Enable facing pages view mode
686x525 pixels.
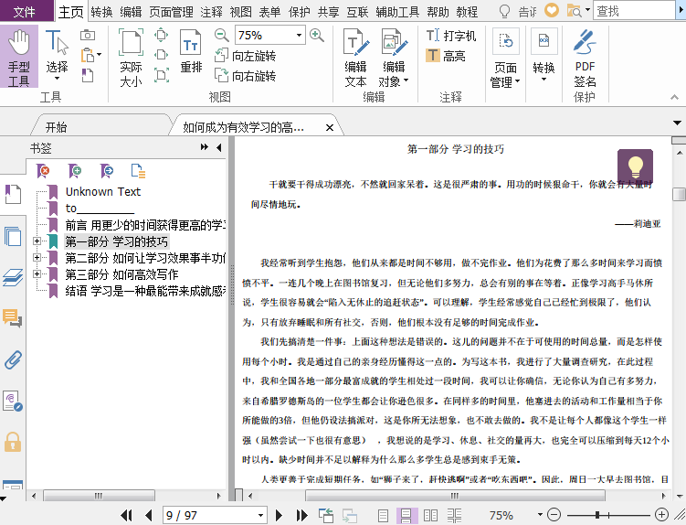[430, 515]
